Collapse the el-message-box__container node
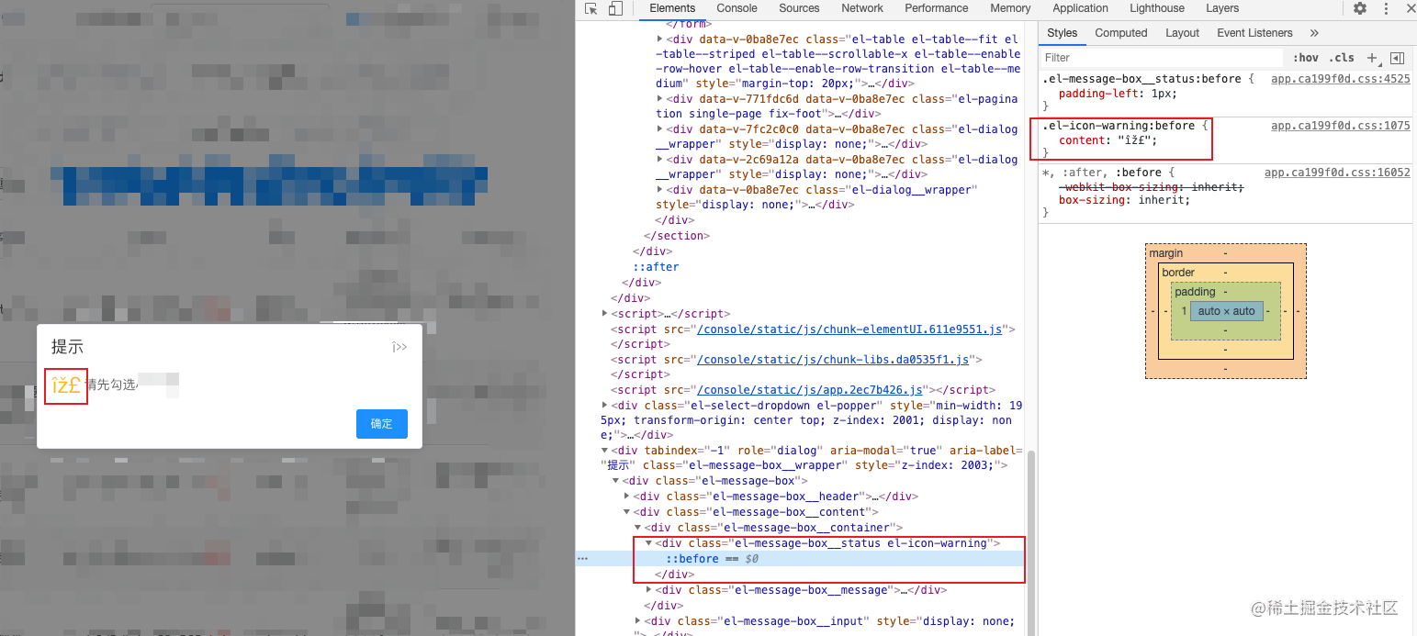 click(637, 528)
